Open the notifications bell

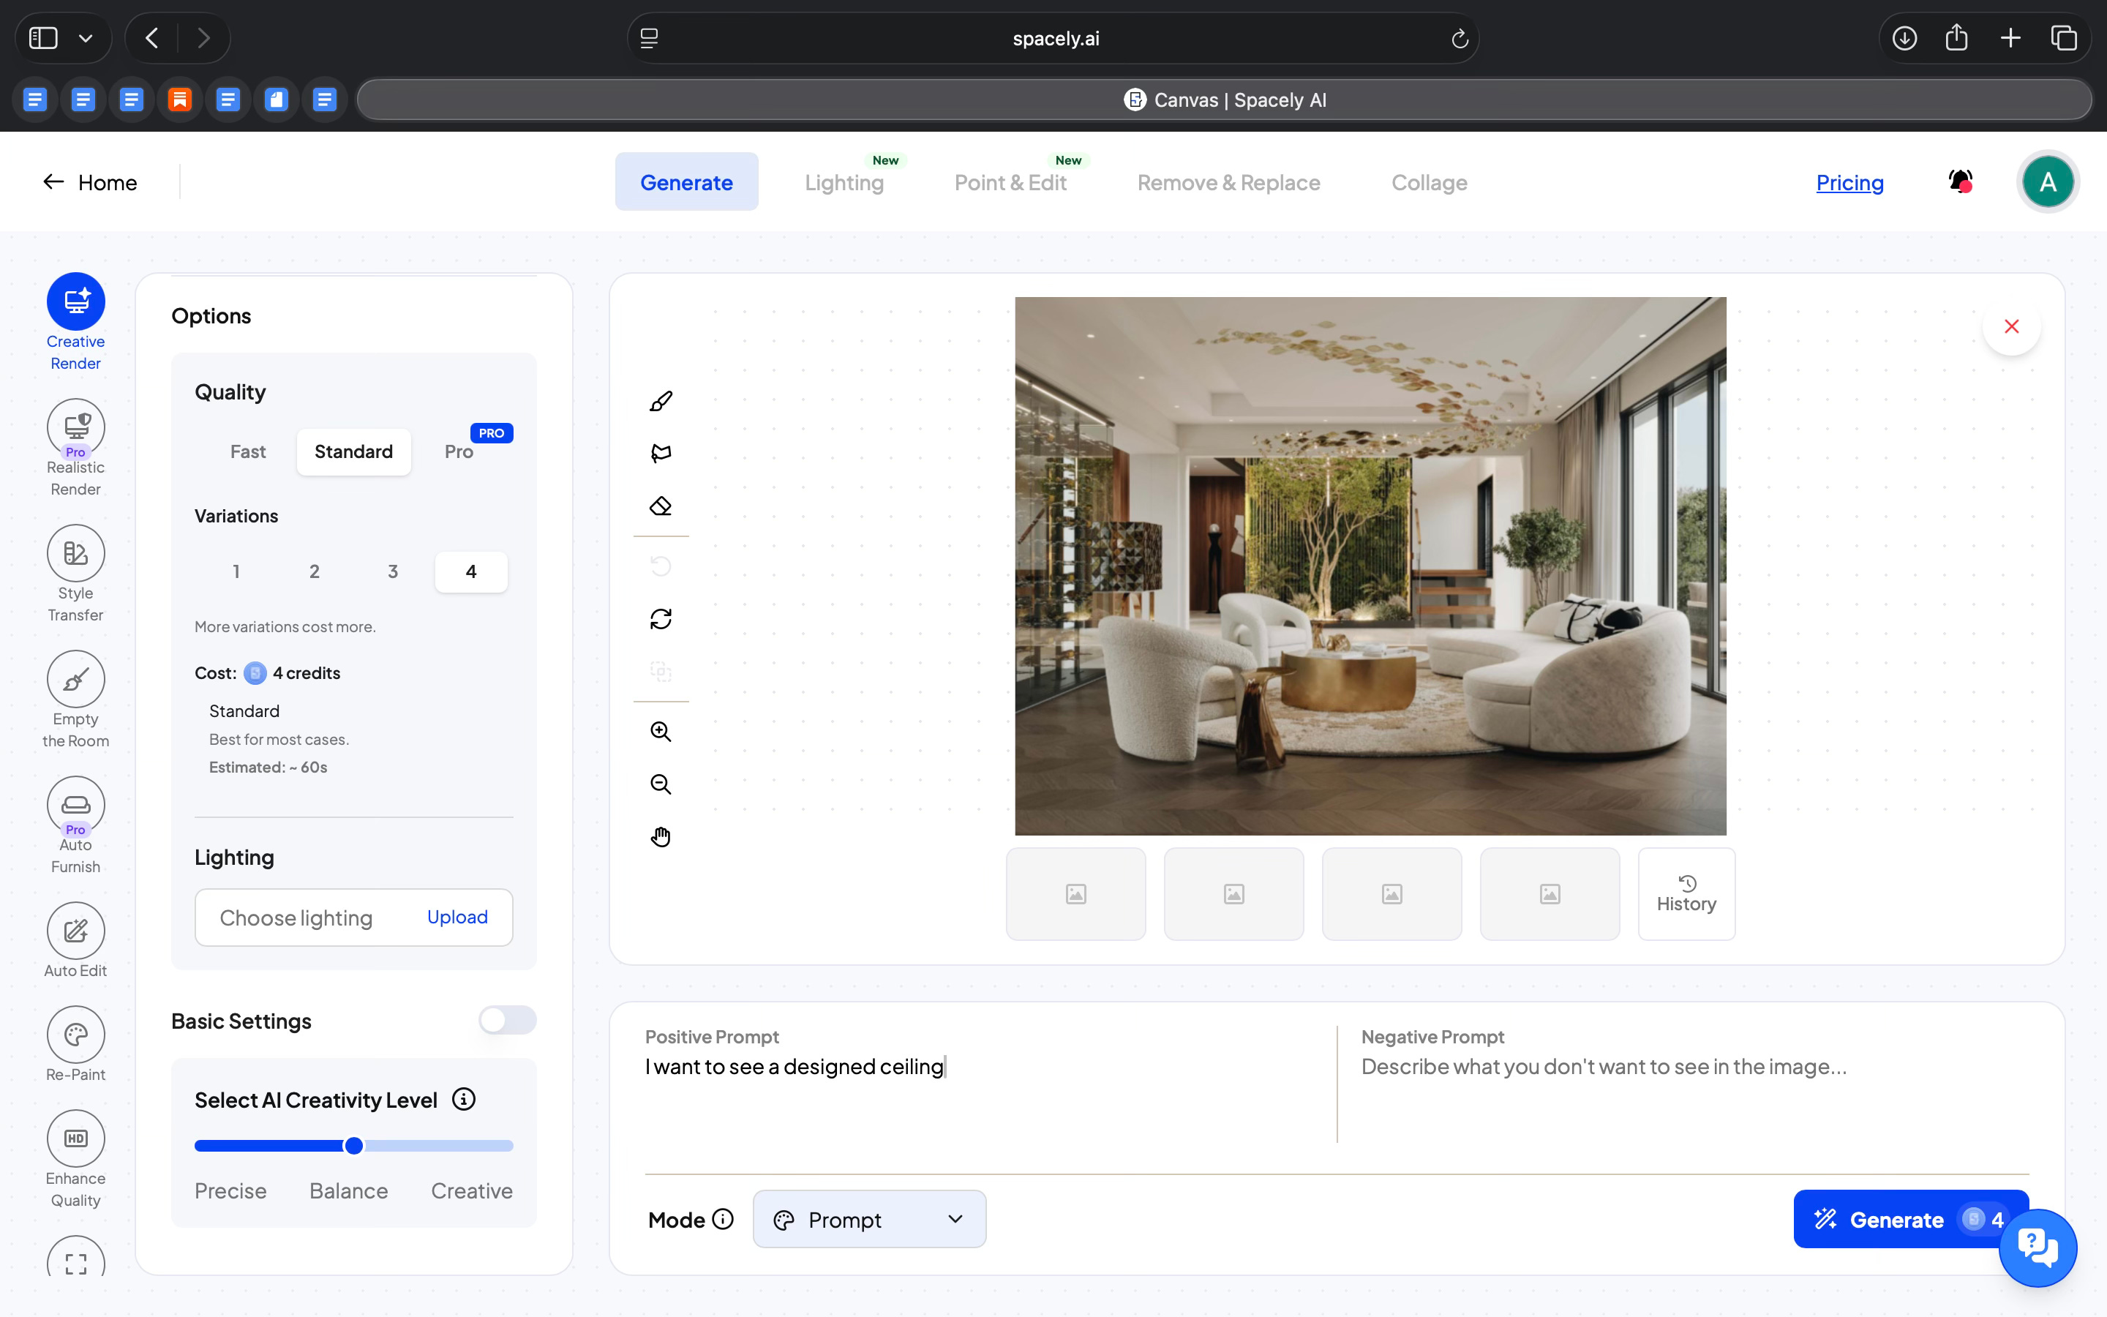click(1960, 181)
